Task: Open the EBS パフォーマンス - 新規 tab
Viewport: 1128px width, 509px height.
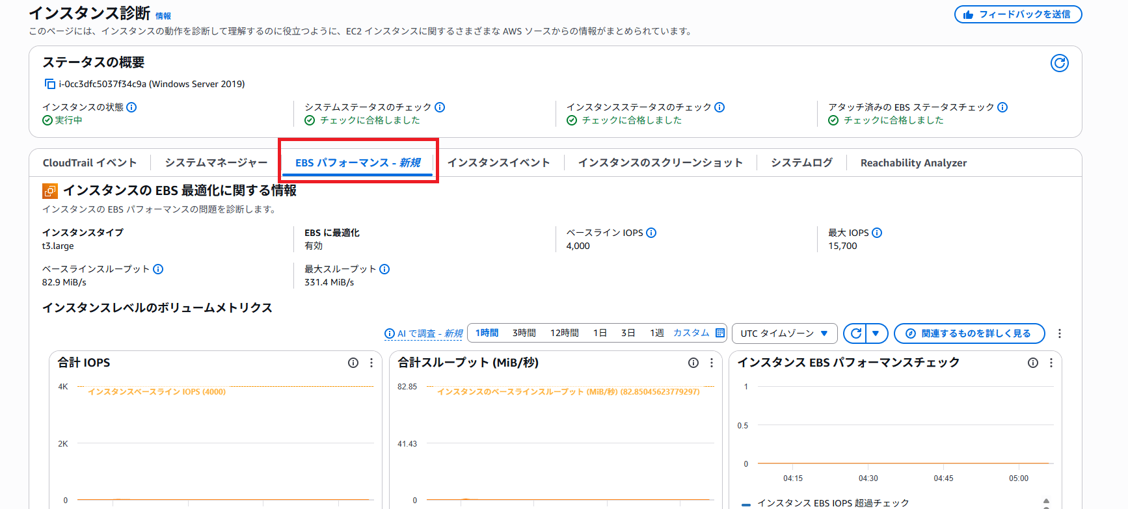Action: (x=358, y=163)
